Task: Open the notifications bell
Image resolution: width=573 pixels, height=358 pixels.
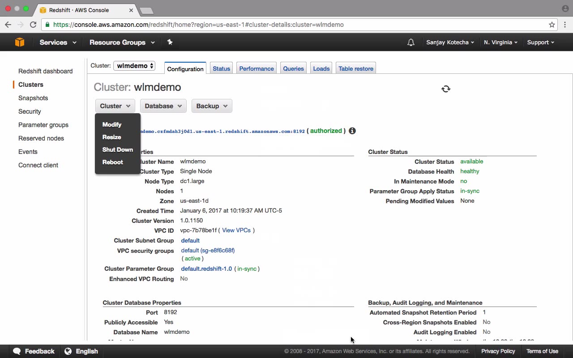Action: click(x=411, y=43)
